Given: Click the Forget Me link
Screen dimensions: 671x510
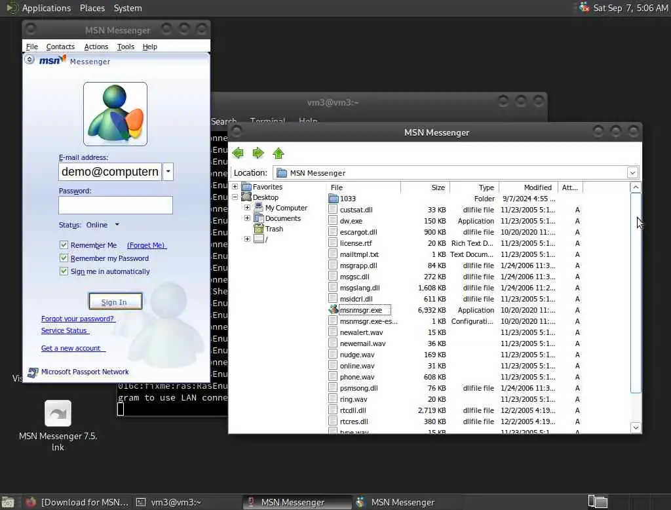Looking at the screenshot, I should click(146, 245).
